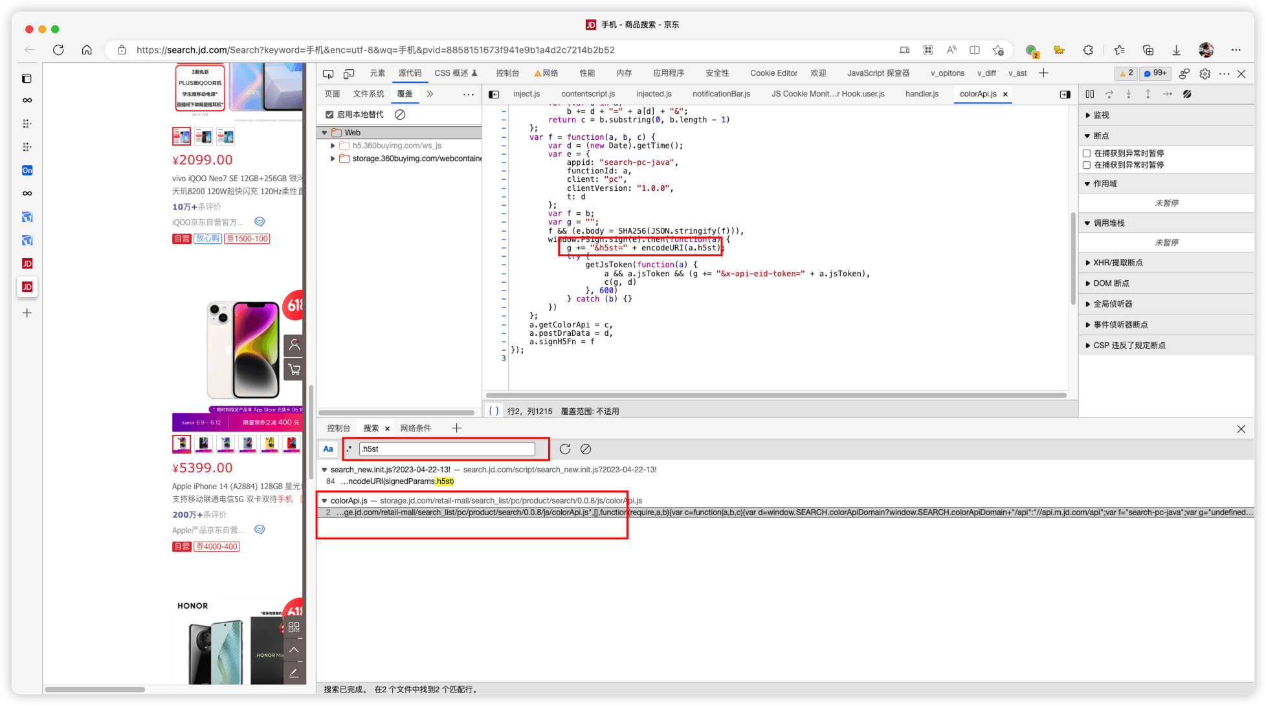This screenshot has height=706, width=1266.
Task: Select the first iPhone 14 color thumbnail
Action: 182,444
